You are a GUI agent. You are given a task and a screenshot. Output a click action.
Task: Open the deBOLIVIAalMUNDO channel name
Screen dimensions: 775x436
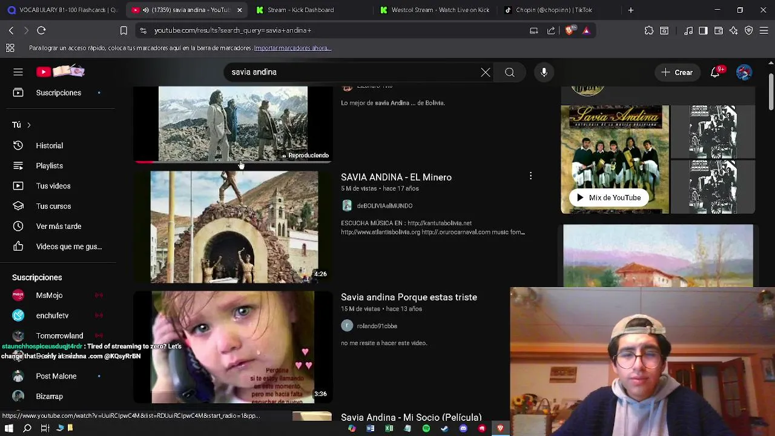[x=384, y=206]
